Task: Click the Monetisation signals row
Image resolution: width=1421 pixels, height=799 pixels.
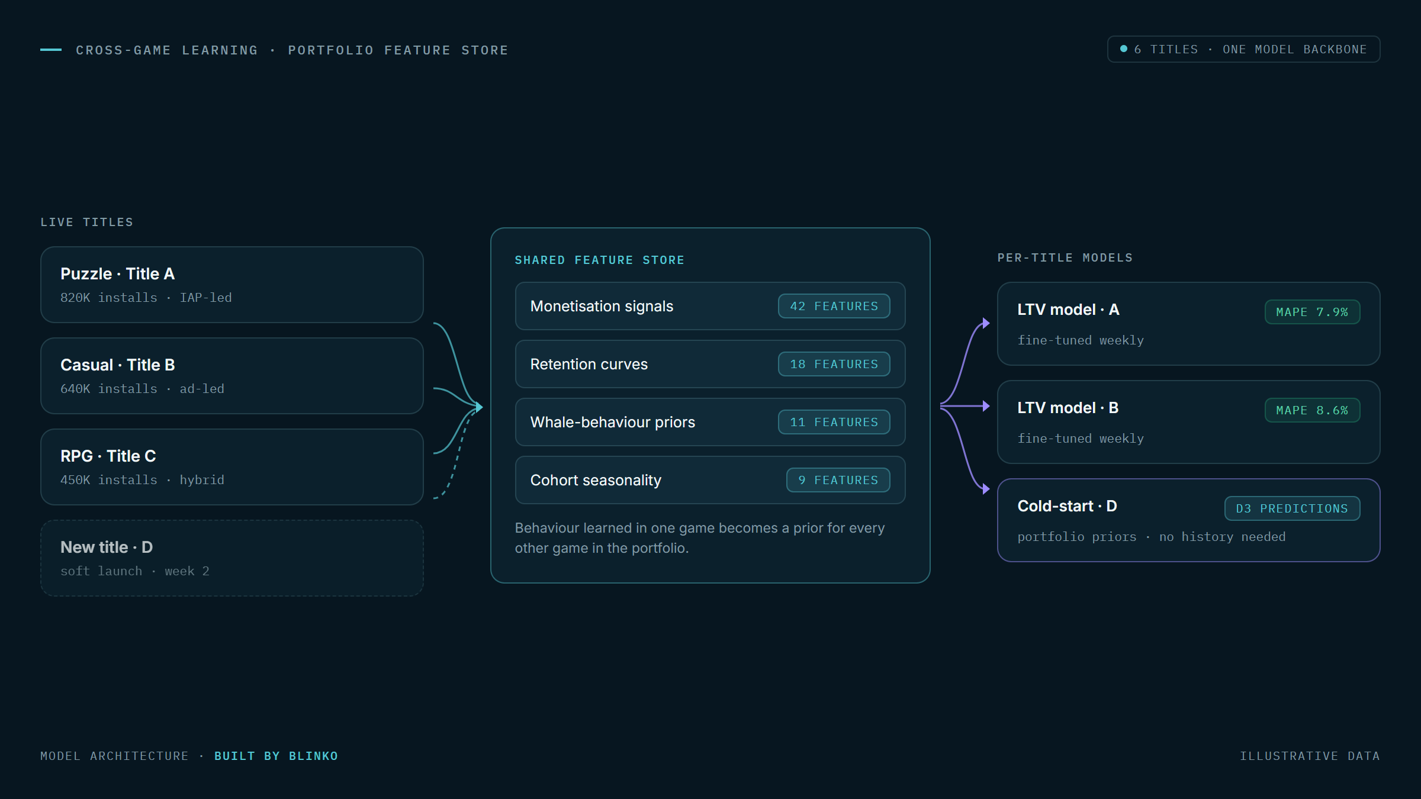Action: 710,306
